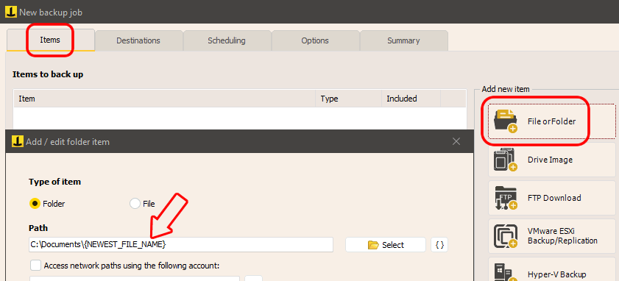The image size is (619, 281).
Task: Select the Folder radio button
Action: tap(35, 204)
